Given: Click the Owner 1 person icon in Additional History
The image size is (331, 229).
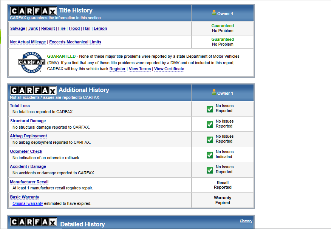Looking at the screenshot, I should (214, 92).
